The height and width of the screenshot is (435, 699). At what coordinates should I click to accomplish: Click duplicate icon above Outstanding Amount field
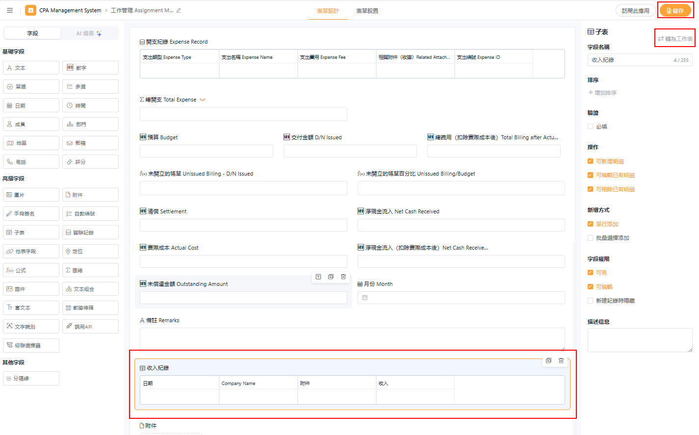click(x=331, y=277)
